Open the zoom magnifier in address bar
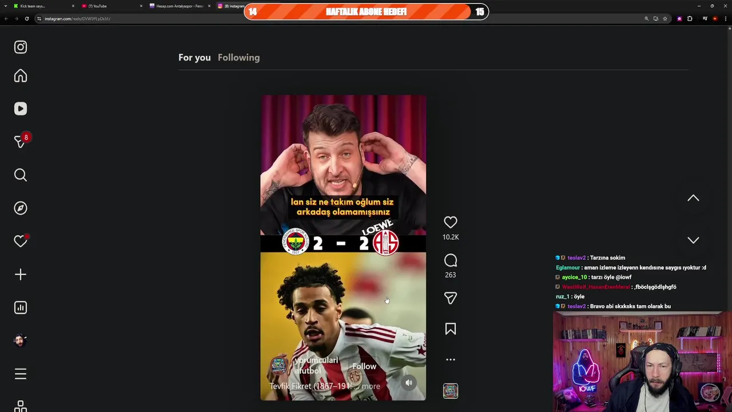 click(647, 18)
